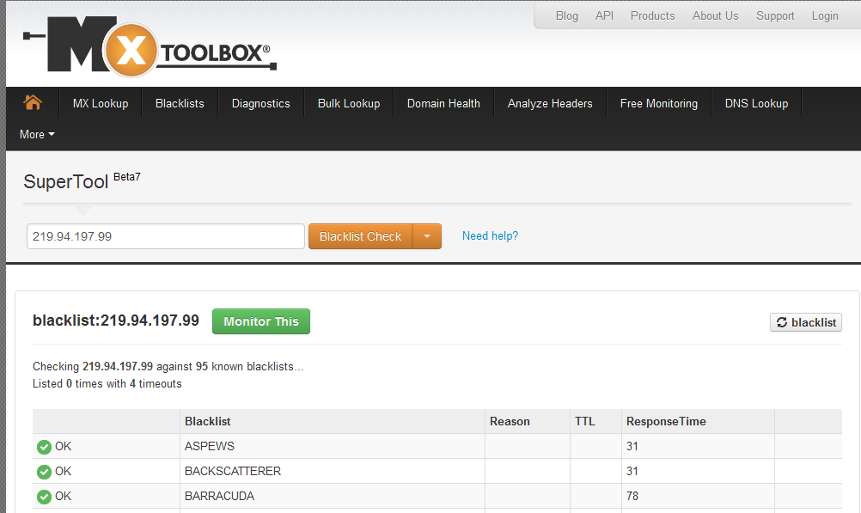This screenshot has height=513, width=861.
Task: Open the Need help? link
Action: click(490, 235)
